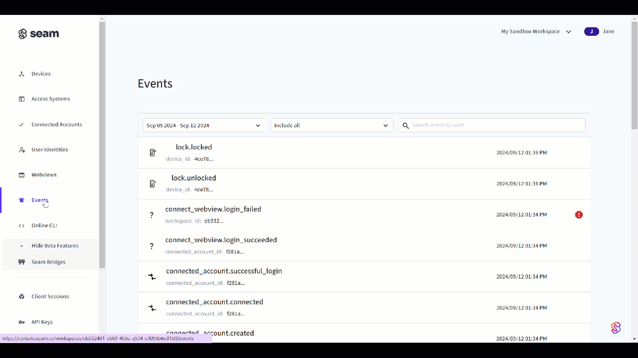
Task: Click the question mark icon for login_failed
Action: 152,215
